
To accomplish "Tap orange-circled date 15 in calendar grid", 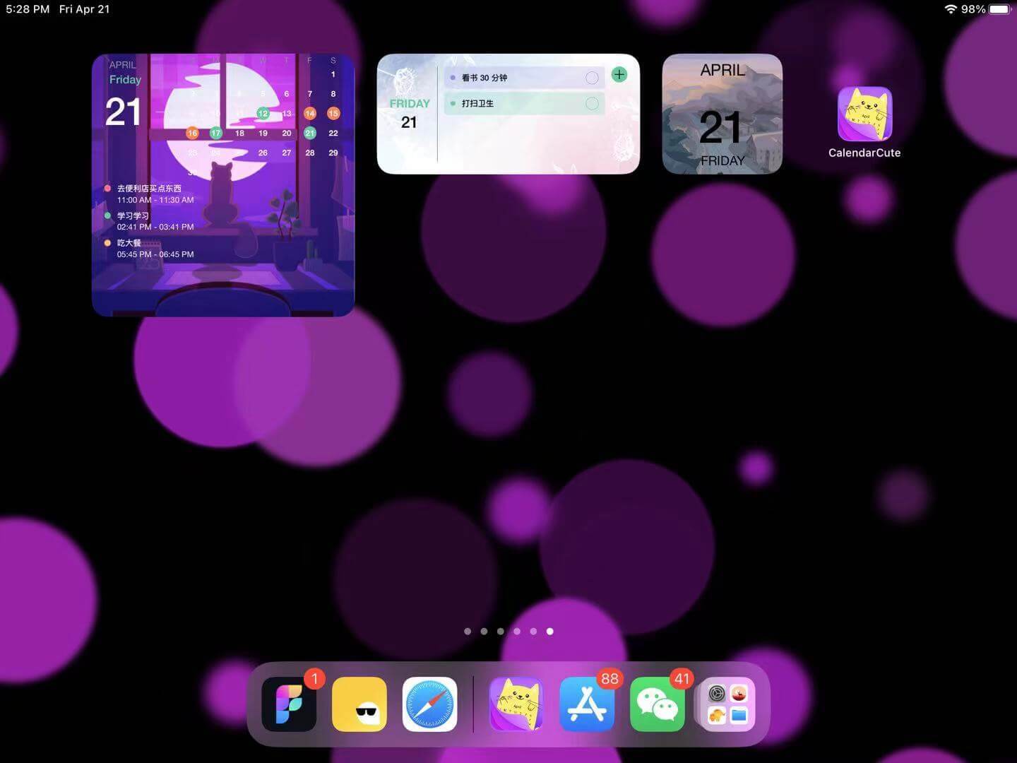I will [333, 113].
